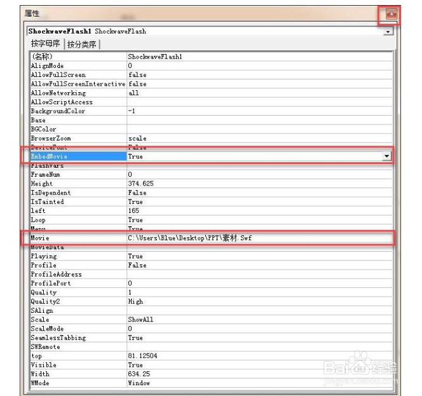This screenshot has height=396, width=422.
Task: Select the SeamlessTabbing property
Action: [x=58, y=338]
